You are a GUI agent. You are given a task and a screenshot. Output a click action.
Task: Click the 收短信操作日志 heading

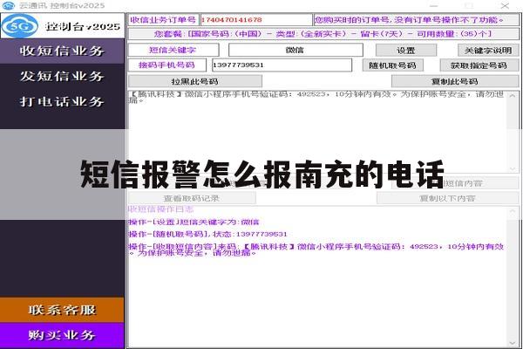tap(160, 209)
